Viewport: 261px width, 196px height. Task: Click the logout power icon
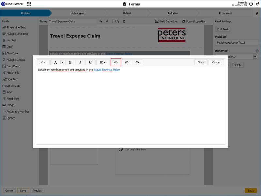click(251, 4)
